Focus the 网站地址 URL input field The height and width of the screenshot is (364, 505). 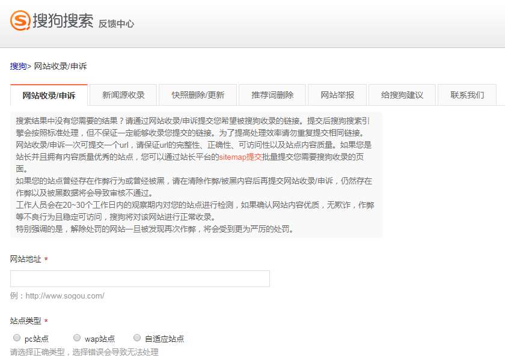click(140, 279)
